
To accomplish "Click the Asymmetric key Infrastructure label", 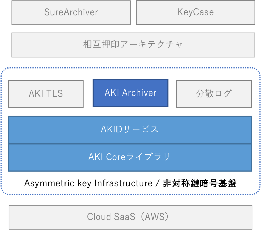I will tap(88, 183).
